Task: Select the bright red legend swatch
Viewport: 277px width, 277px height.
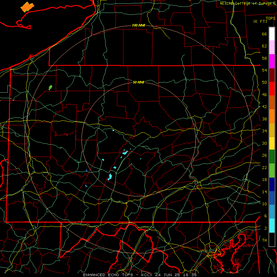Action: (272, 89)
